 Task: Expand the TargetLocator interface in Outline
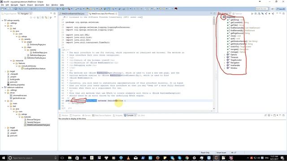coord(225,60)
